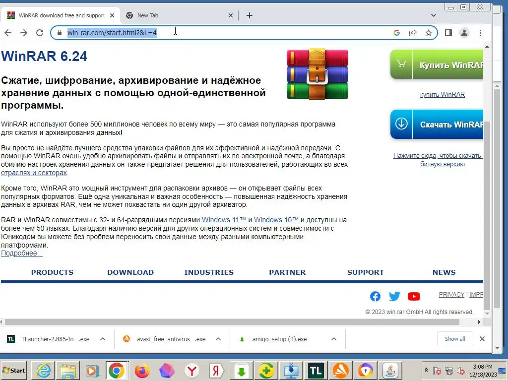Select the WinRAR download free tab

(x=60, y=15)
